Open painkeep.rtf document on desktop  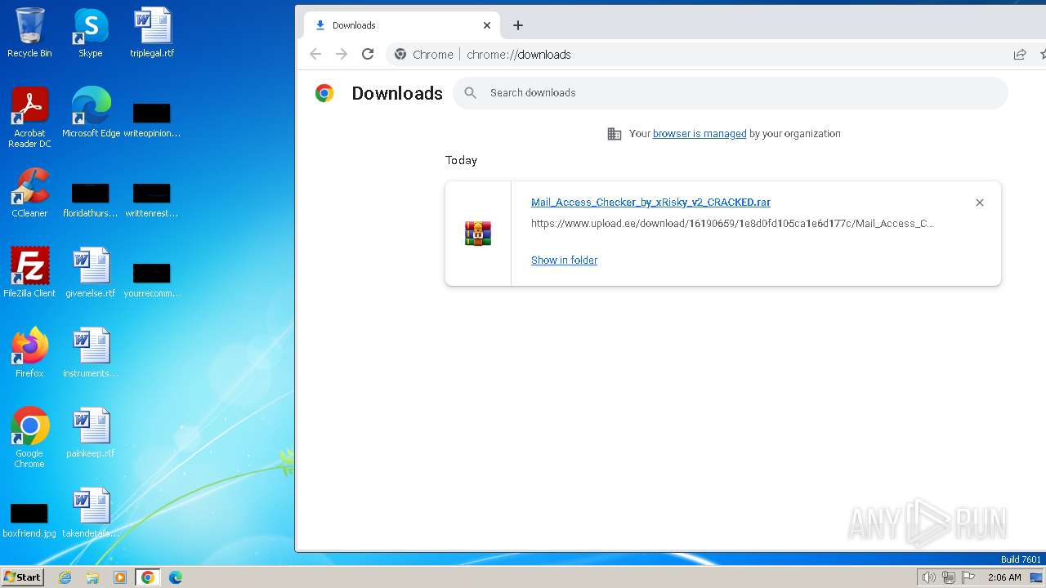point(91,432)
